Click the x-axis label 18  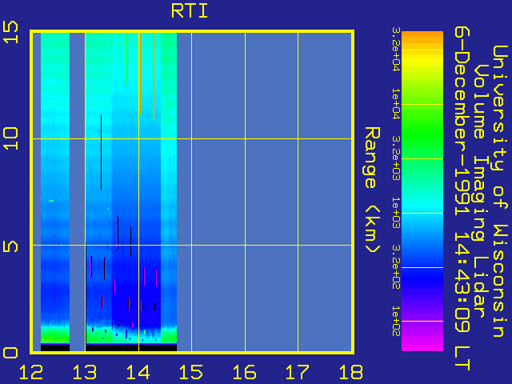click(x=351, y=372)
